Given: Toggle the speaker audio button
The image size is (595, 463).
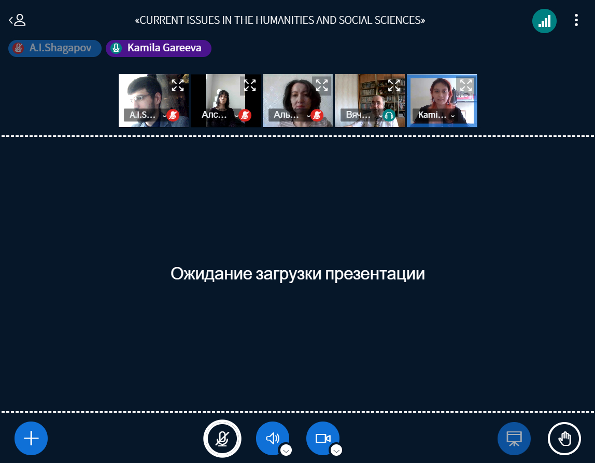Looking at the screenshot, I should 272,438.
